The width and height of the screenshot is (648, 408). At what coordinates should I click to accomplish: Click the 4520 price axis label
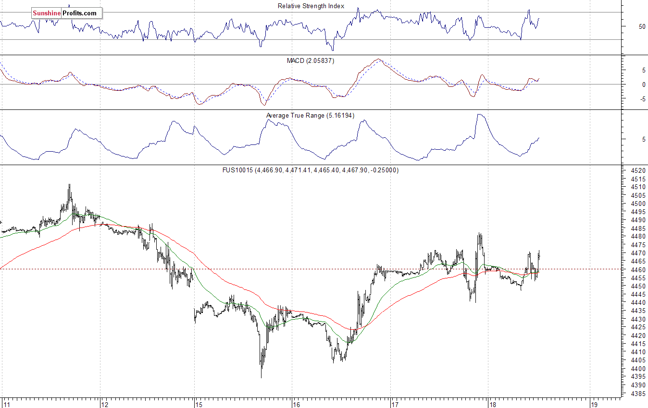(639, 170)
